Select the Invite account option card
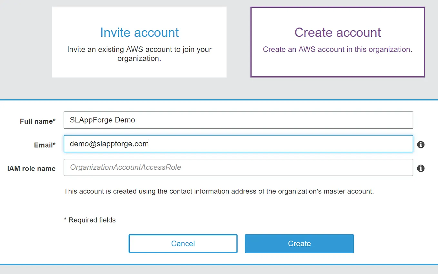438x274 pixels. pyautogui.click(x=139, y=42)
